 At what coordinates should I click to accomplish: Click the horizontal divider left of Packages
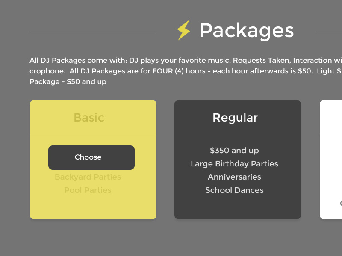[x=93, y=31]
